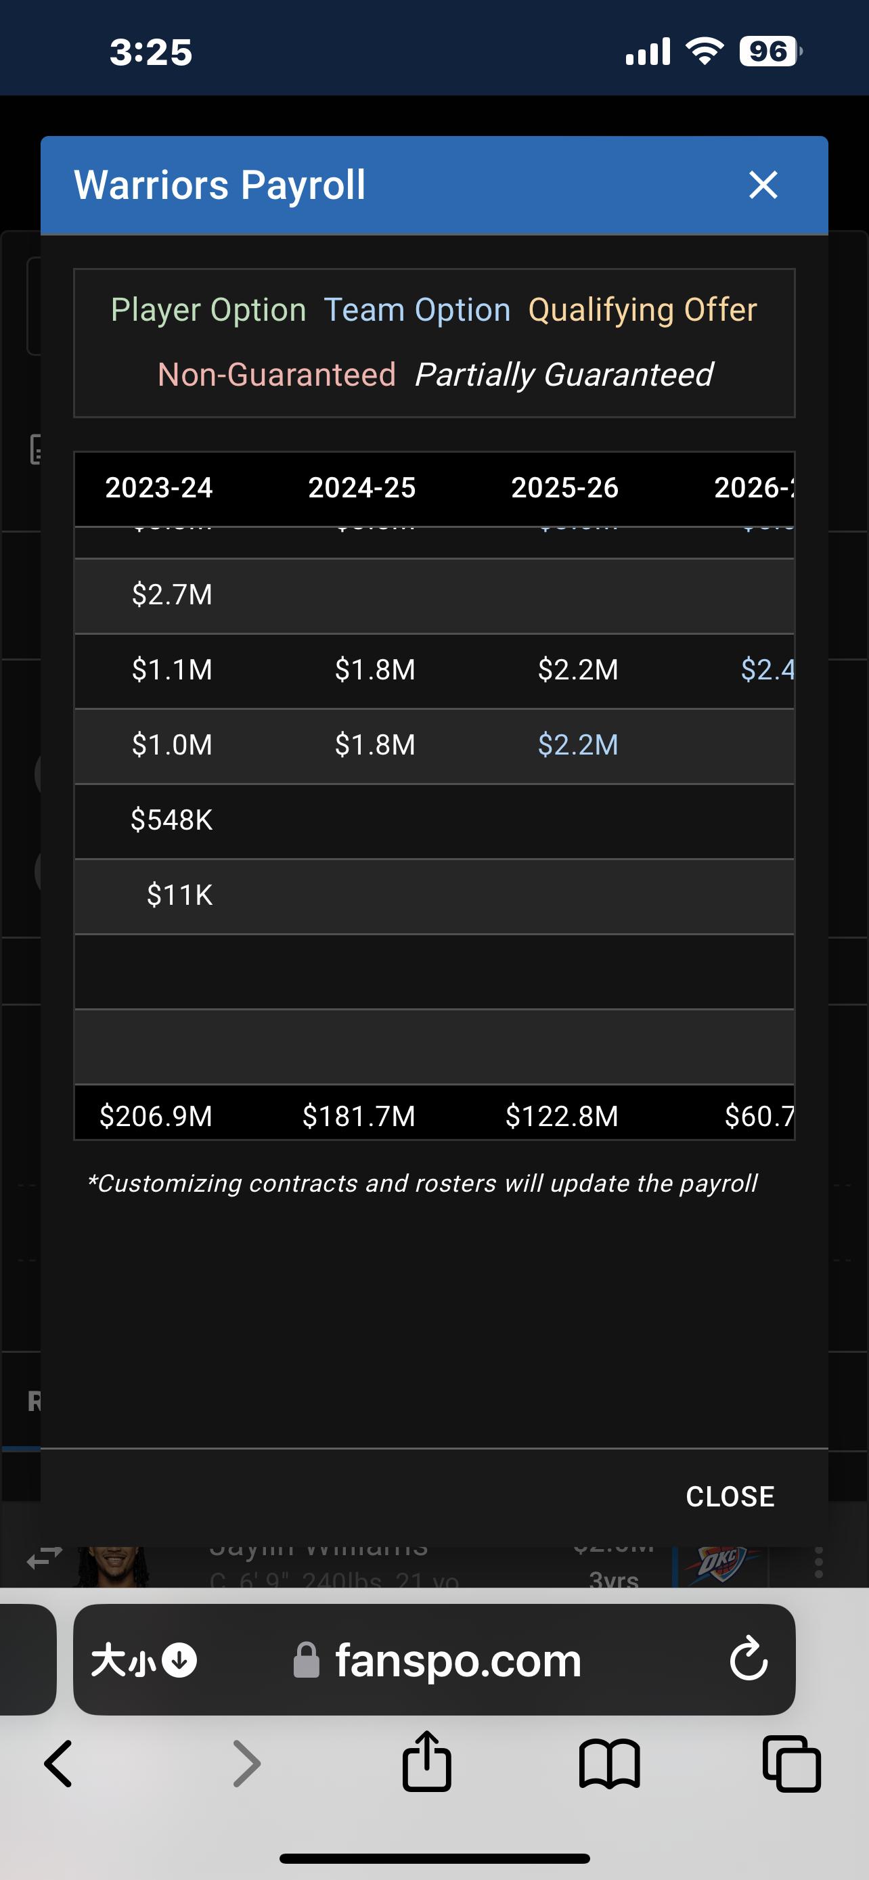Tap the $2.2M team option salary
The height and width of the screenshot is (1880, 869).
pos(578,745)
